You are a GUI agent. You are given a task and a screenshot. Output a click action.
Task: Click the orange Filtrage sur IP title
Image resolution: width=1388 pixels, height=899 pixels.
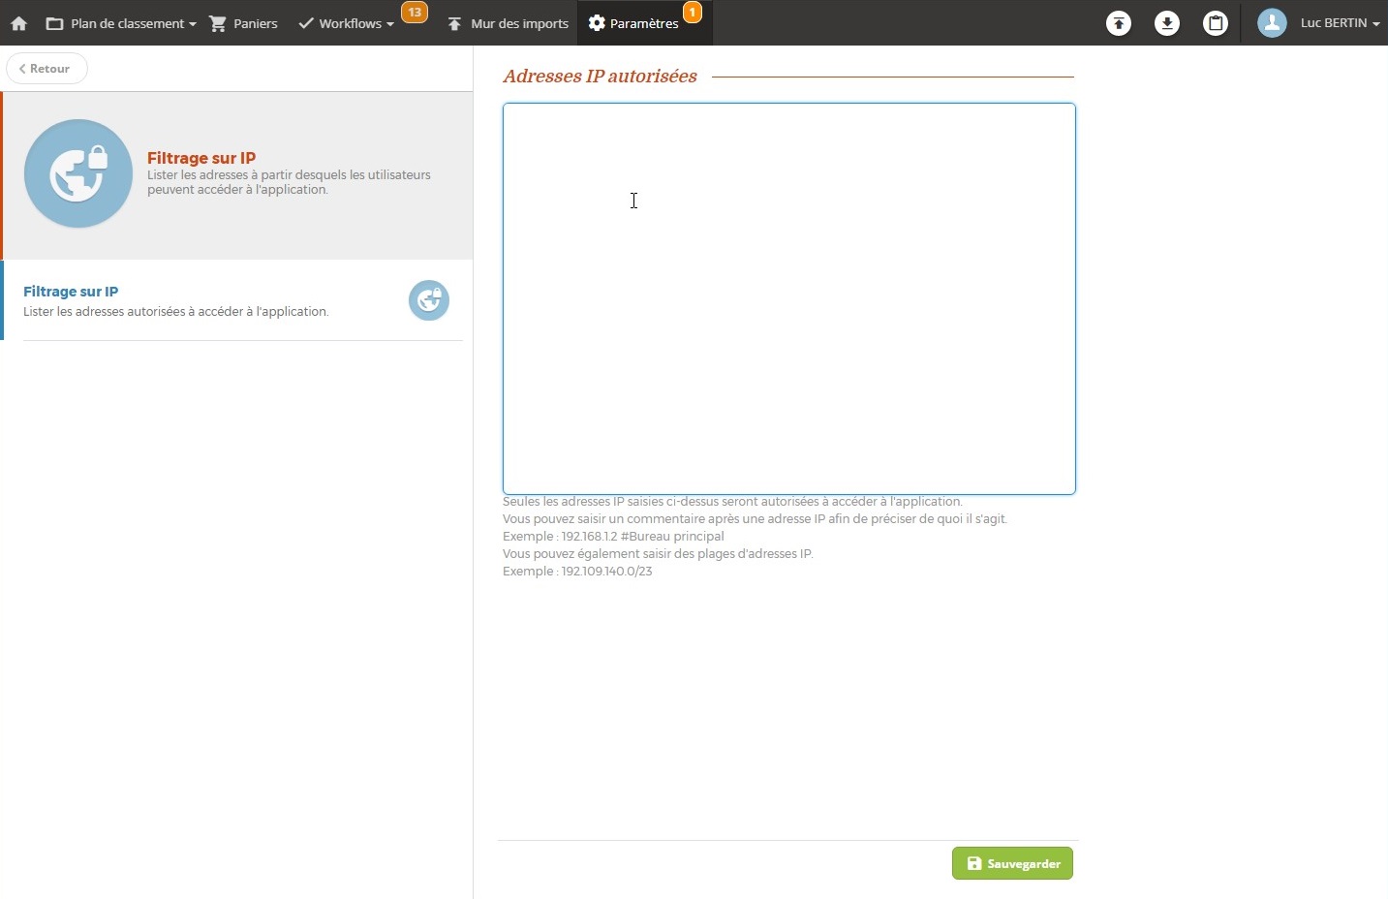[x=201, y=158]
